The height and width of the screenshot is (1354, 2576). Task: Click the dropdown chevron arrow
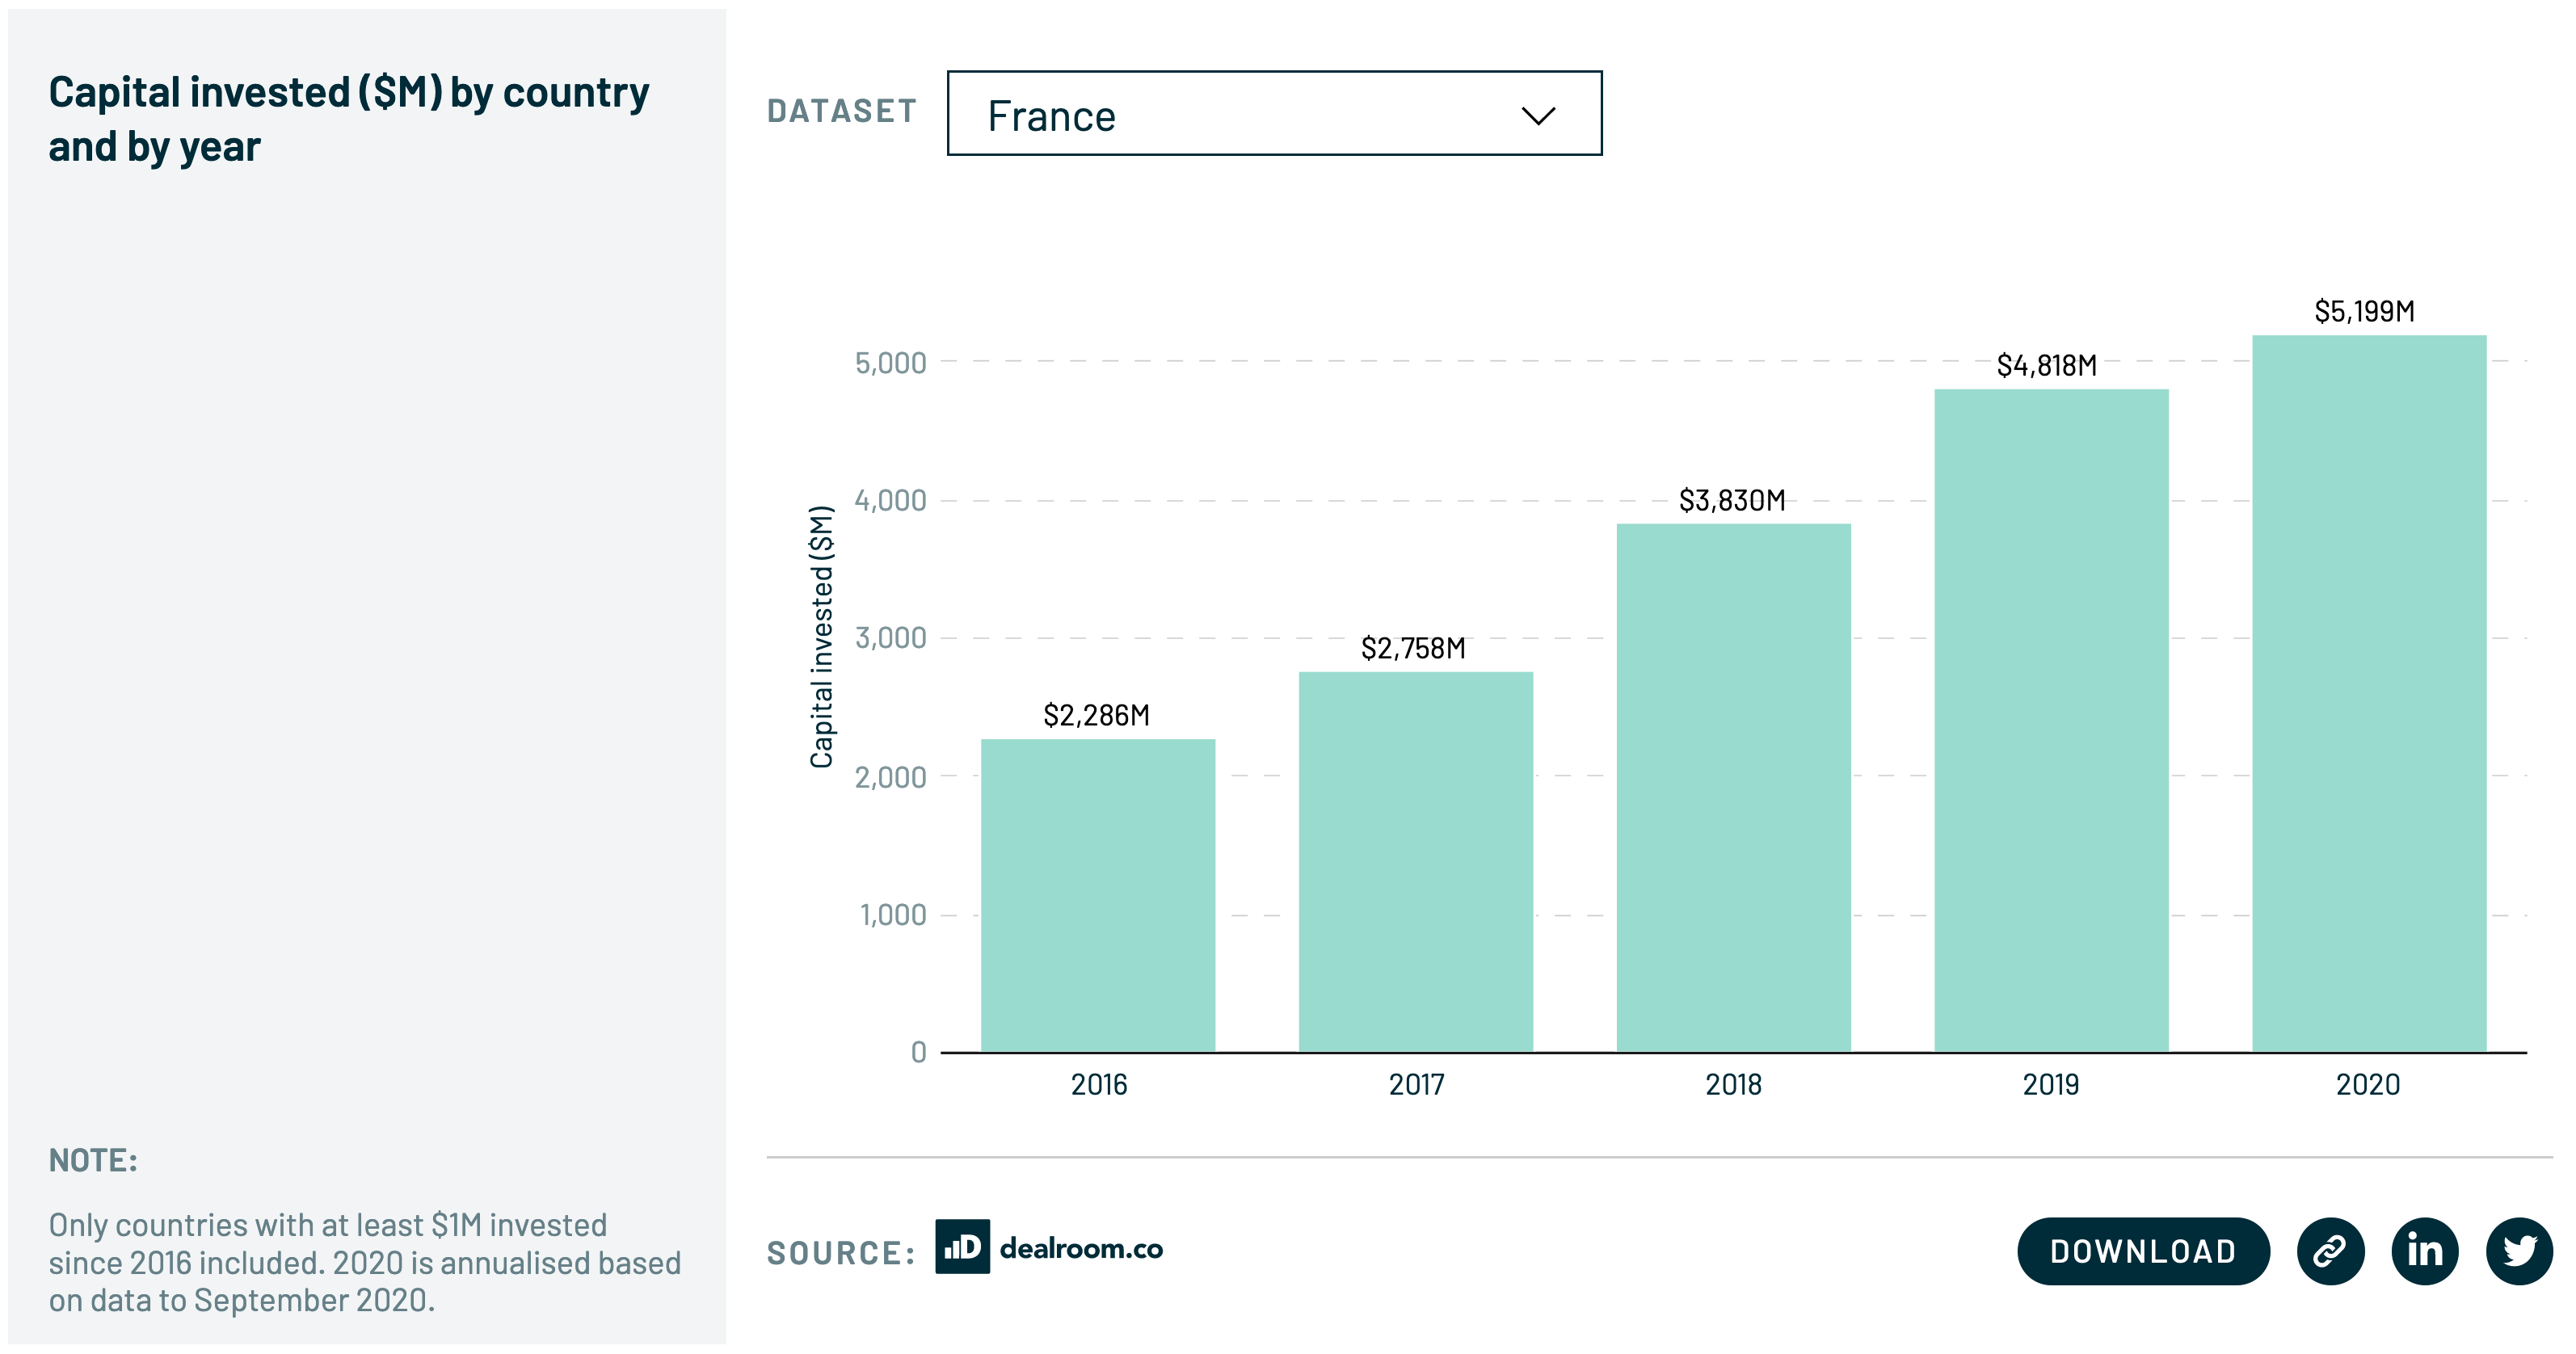pyautogui.click(x=1537, y=116)
